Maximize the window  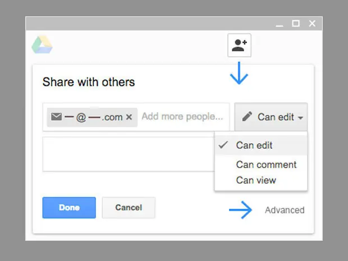click(x=296, y=24)
